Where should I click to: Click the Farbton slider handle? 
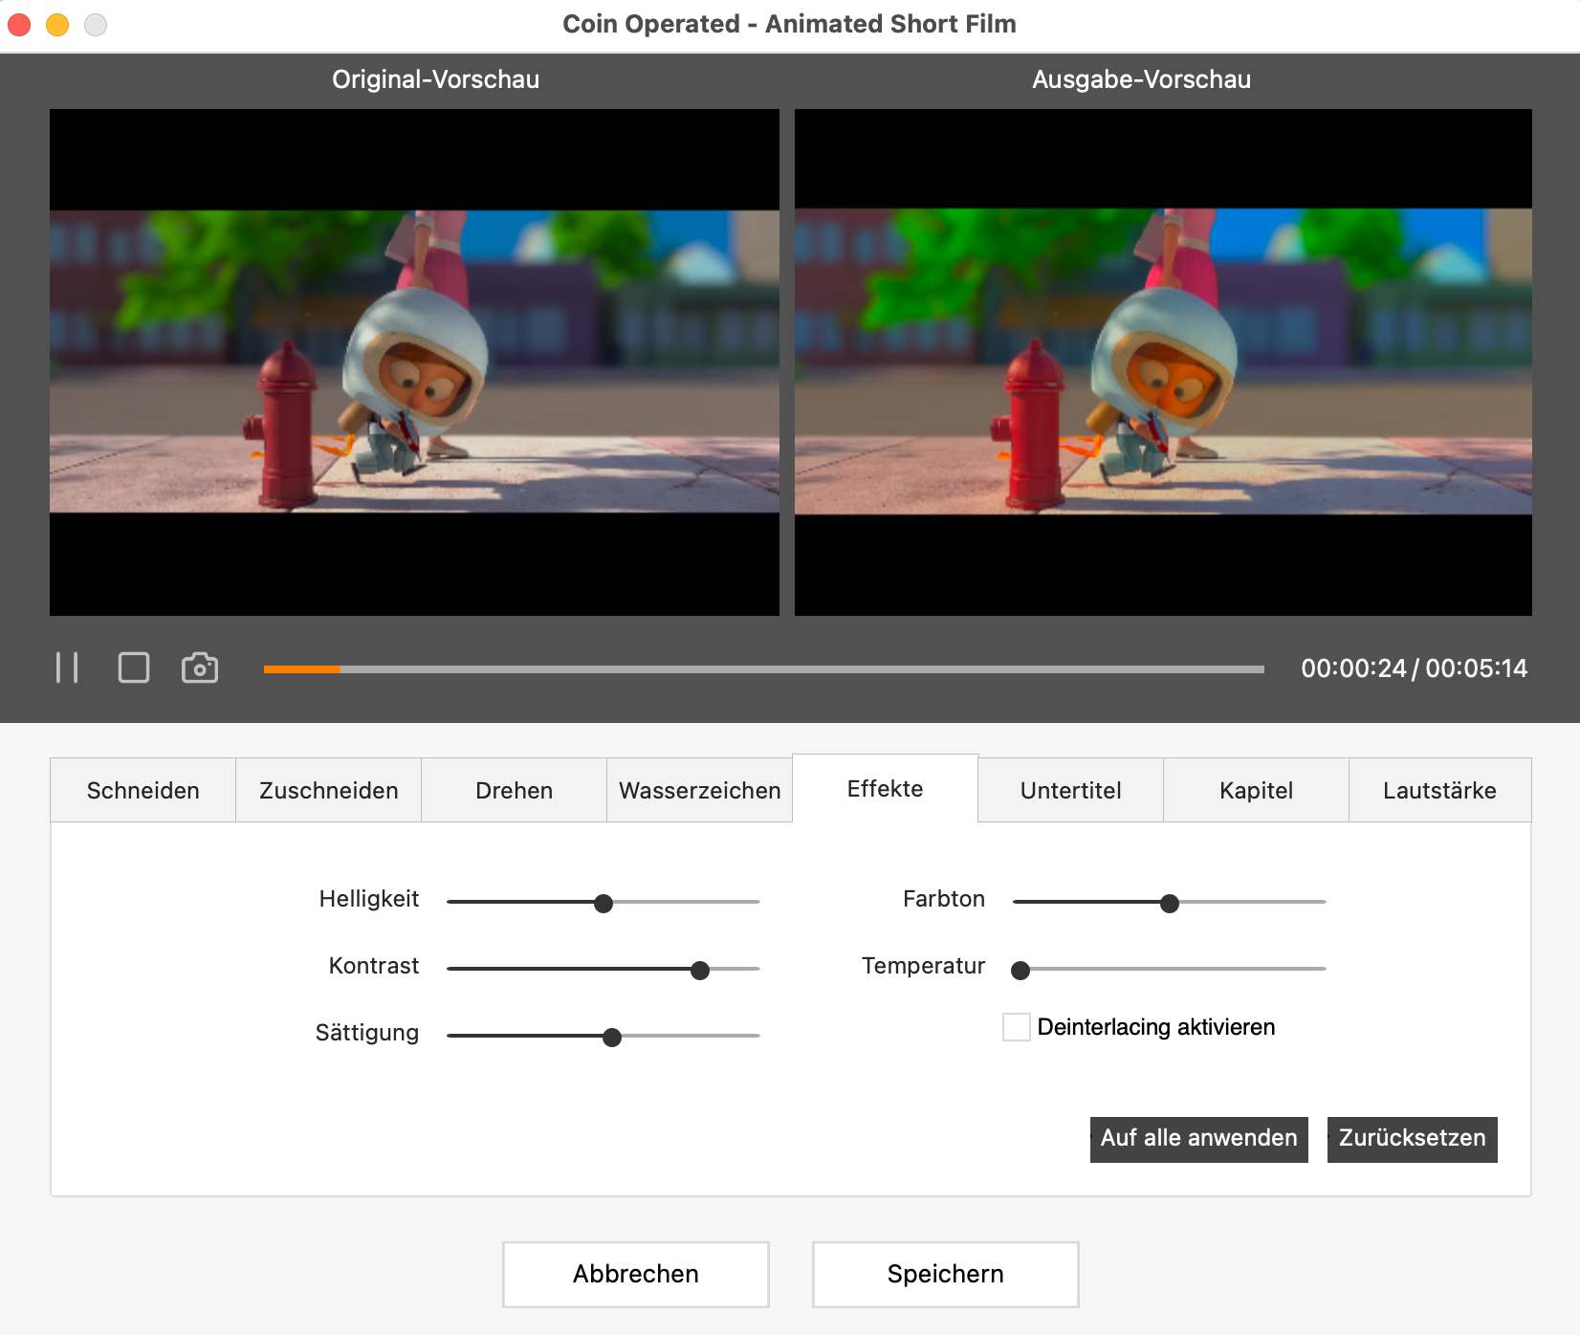coord(1169,903)
